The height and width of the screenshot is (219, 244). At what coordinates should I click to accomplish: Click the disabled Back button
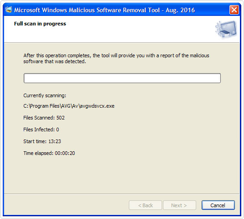click(x=145, y=205)
